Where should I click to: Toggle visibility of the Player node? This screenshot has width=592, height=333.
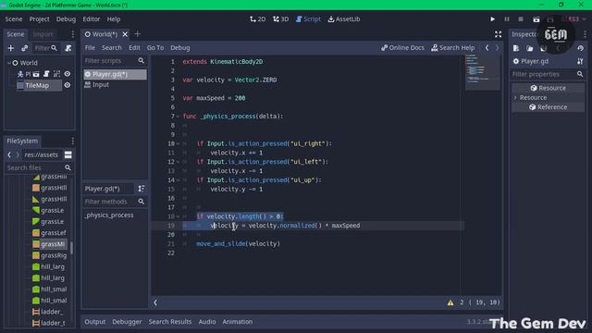[68, 74]
